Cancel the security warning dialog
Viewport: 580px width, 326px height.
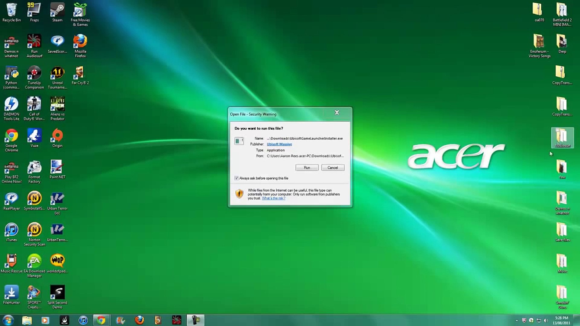point(333,168)
